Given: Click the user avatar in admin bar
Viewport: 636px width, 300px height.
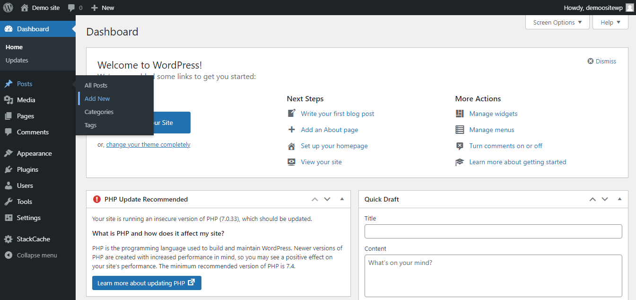Looking at the screenshot, I should [x=629, y=8].
